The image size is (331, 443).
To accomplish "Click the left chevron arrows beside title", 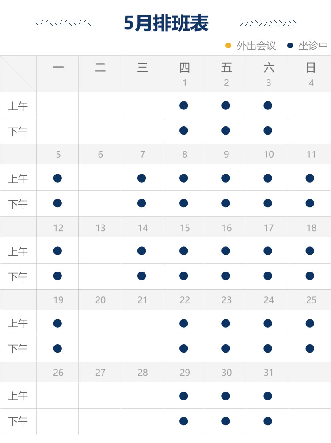I will [x=63, y=23].
